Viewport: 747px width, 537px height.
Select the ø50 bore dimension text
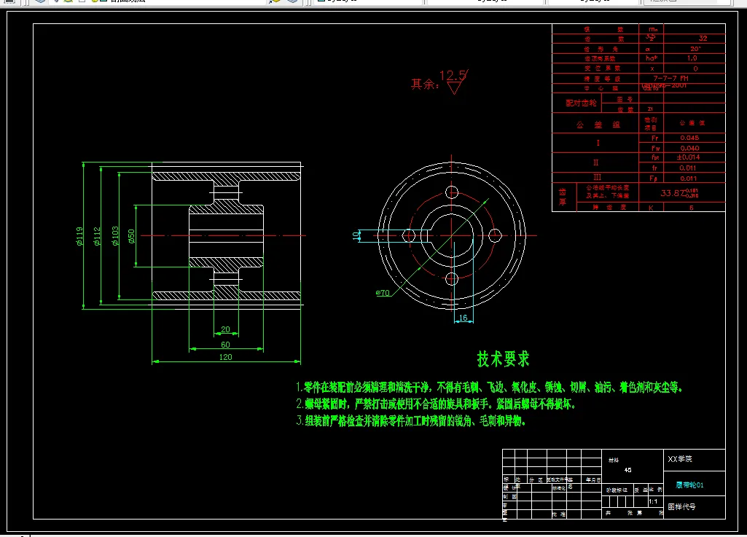tap(131, 236)
